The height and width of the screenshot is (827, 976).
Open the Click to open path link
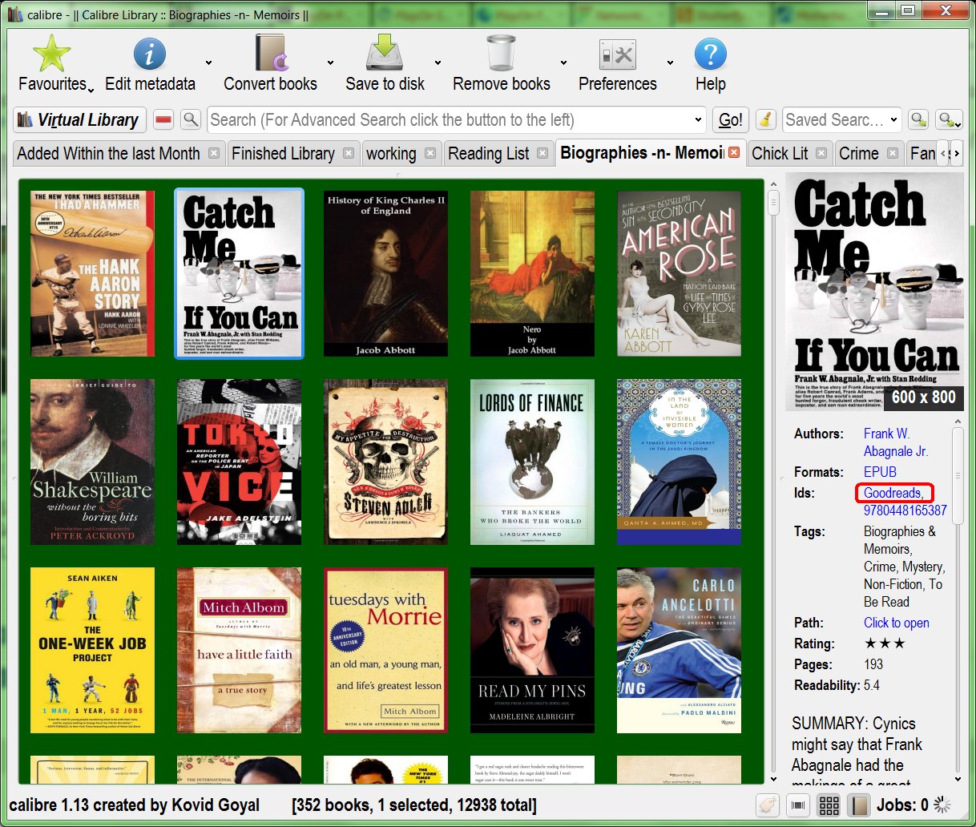coord(896,623)
